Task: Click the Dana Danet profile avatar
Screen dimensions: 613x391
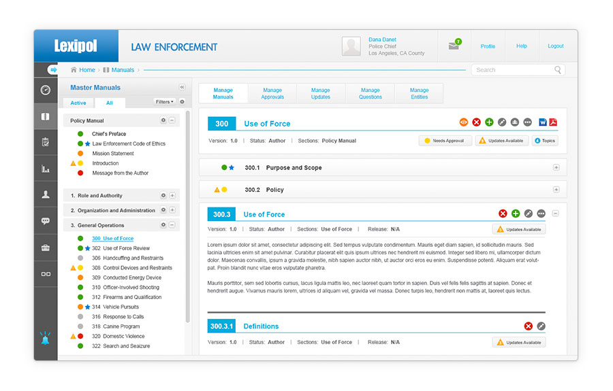Action: click(351, 46)
